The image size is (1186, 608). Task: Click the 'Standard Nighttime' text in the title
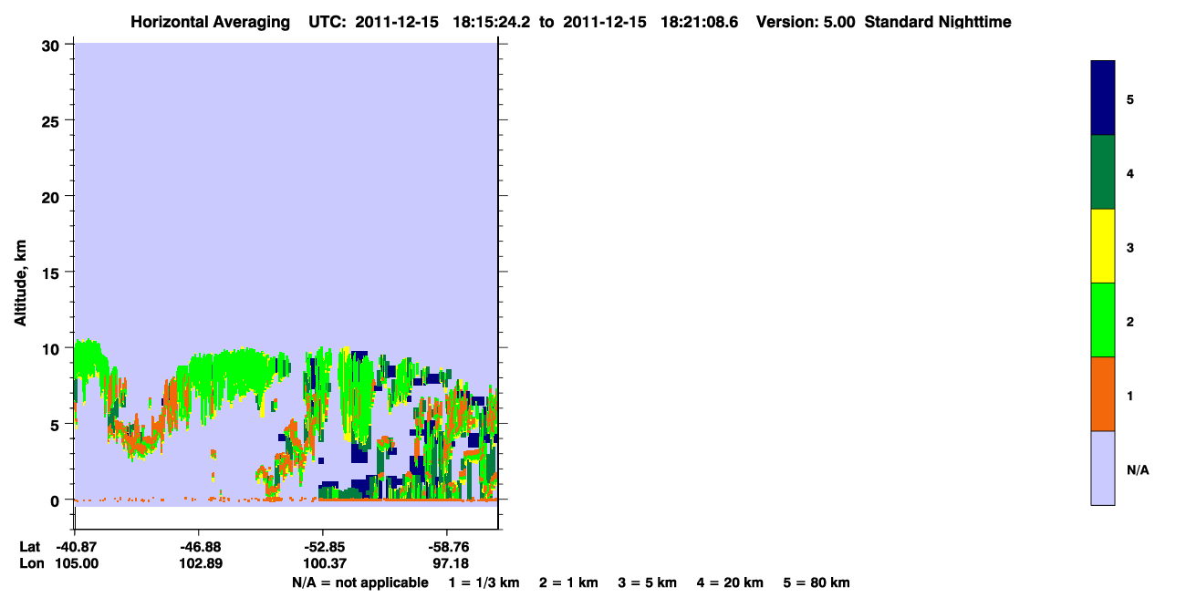938,22
